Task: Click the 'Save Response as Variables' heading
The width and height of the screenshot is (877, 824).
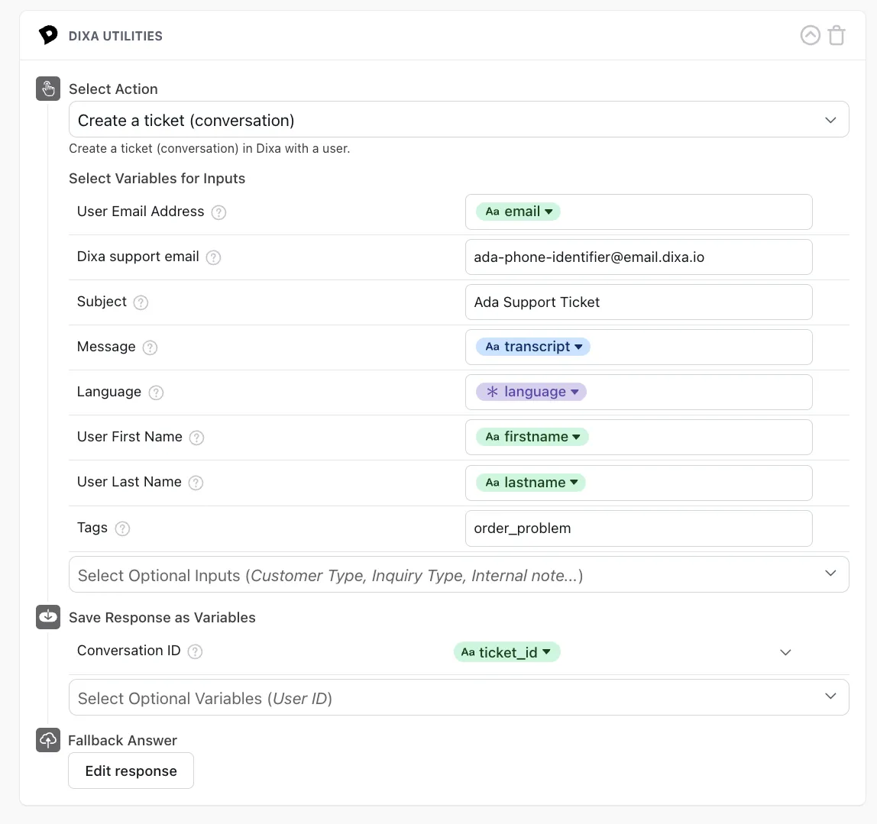Action: (x=162, y=617)
